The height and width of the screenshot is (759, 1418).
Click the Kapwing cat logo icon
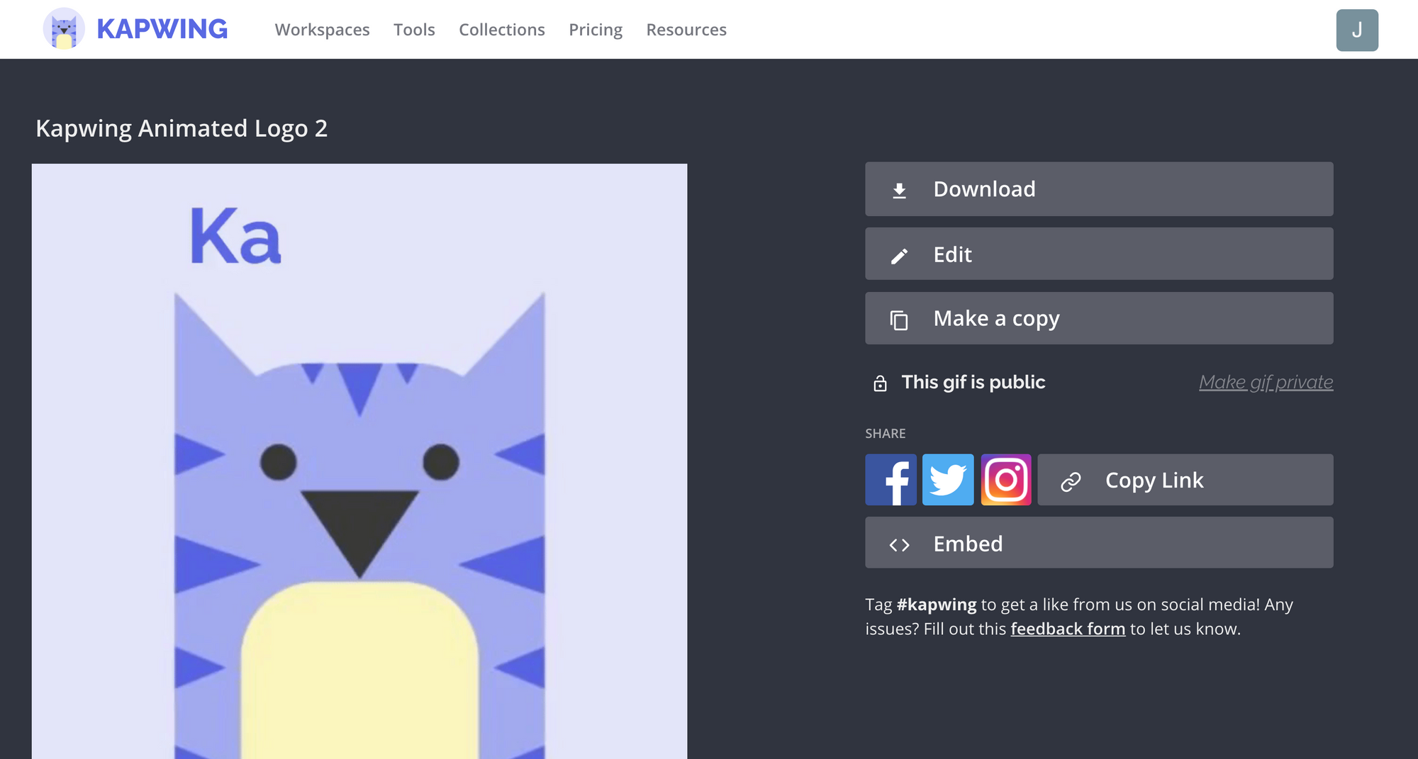[x=64, y=29]
